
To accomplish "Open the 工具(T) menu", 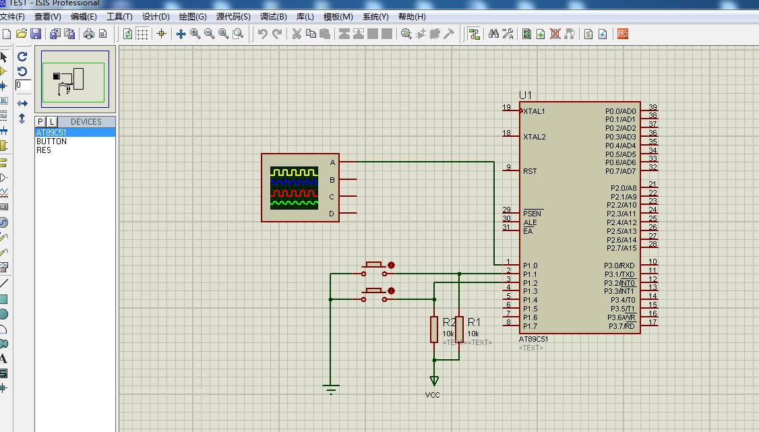I will click(119, 16).
